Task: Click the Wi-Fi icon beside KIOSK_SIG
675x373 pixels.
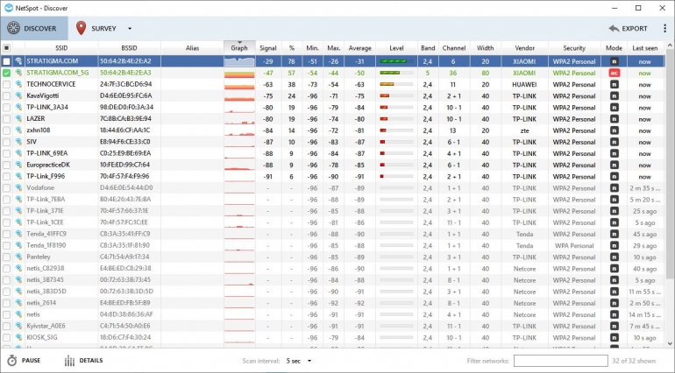Action: point(18,337)
